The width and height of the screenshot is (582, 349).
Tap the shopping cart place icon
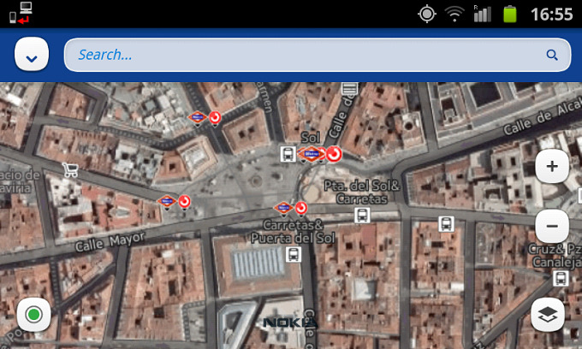click(70, 170)
